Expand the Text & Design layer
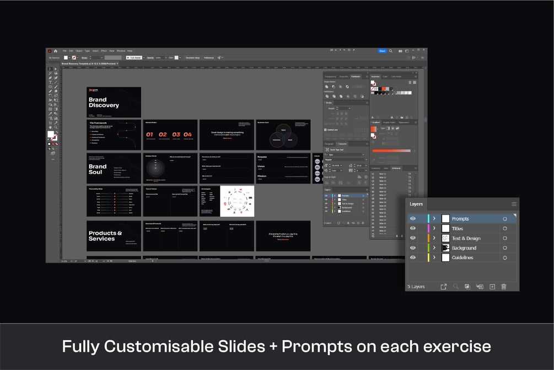The height and width of the screenshot is (370, 554). pyautogui.click(x=434, y=238)
